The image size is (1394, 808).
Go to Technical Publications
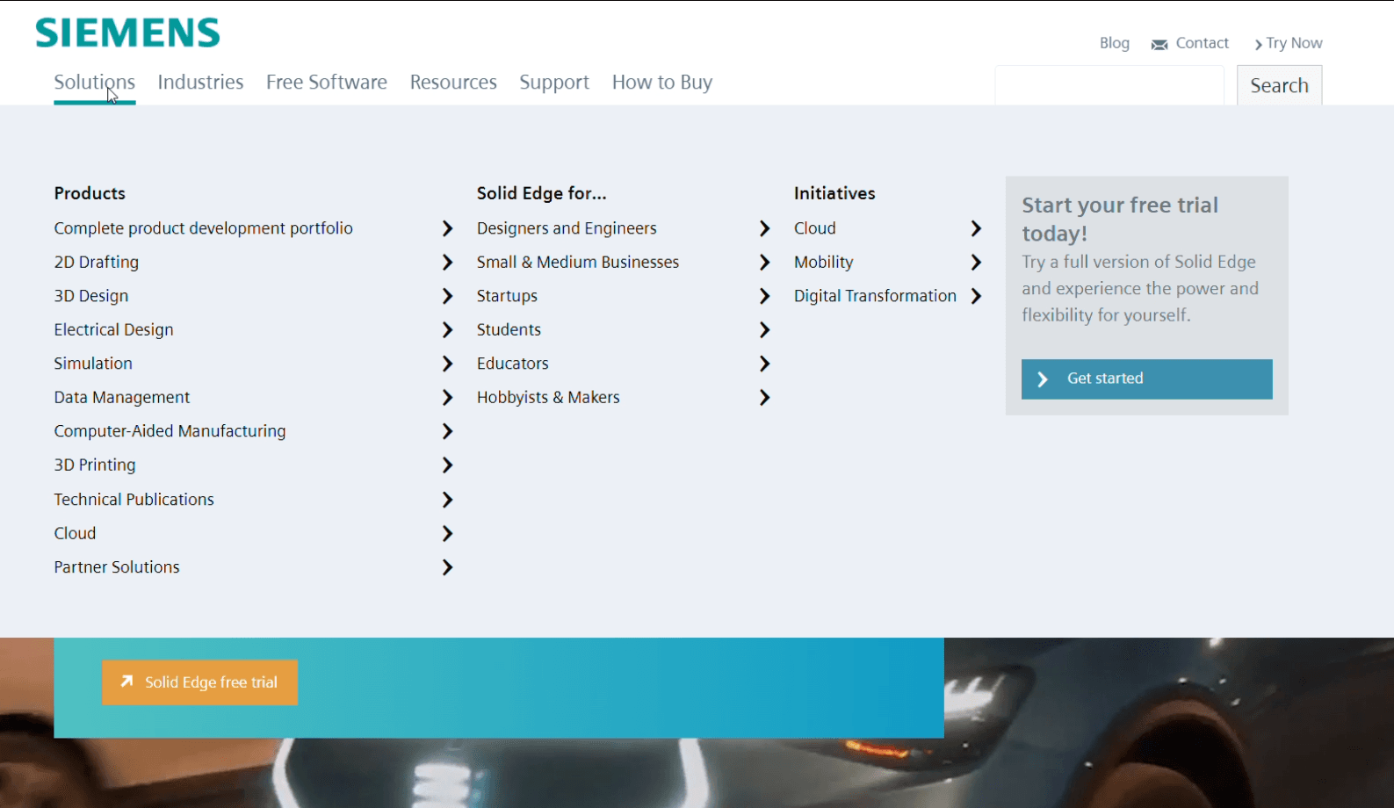click(134, 499)
